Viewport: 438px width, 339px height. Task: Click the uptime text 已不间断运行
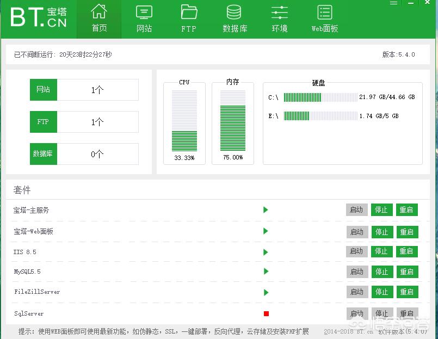[63, 54]
